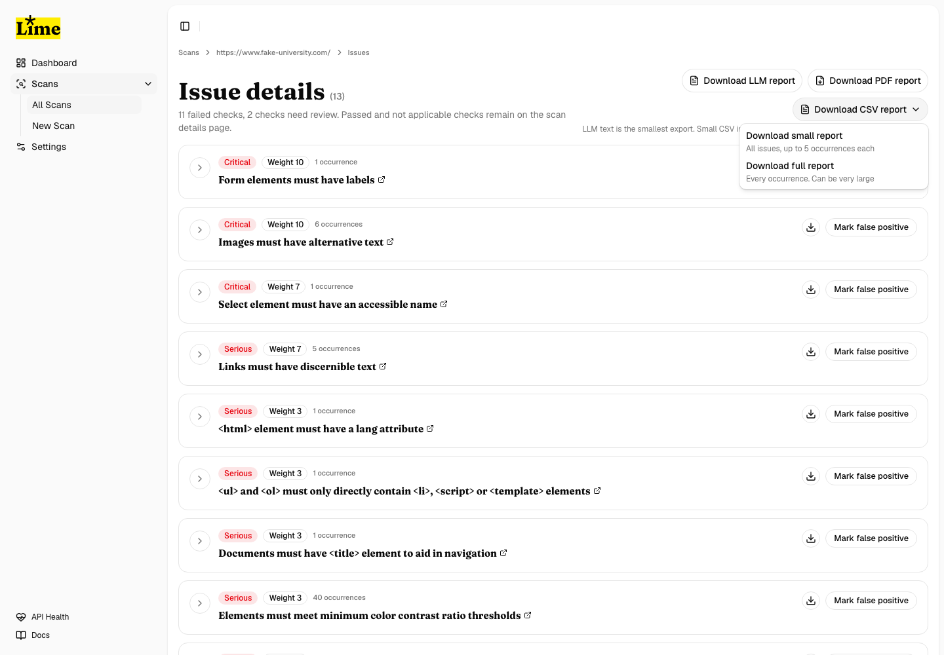Image resolution: width=944 pixels, height=655 pixels.
Task: Choose Download small report option
Action: (x=794, y=136)
